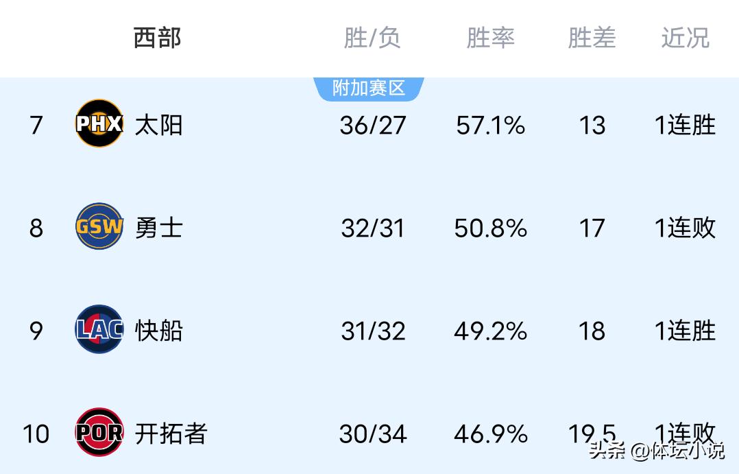Click the Clippers 1连胜 streak text
Screen dimensions: 739x474
[x=685, y=331]
